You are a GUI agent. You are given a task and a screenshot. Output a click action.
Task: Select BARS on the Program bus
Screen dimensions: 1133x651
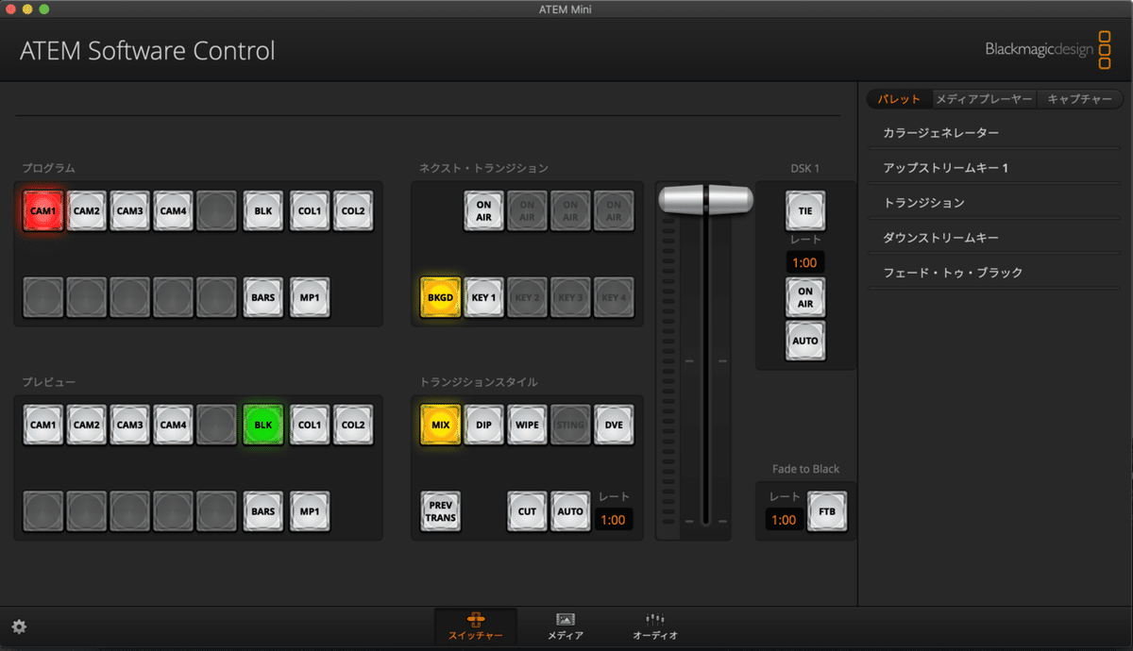[263, 296]
